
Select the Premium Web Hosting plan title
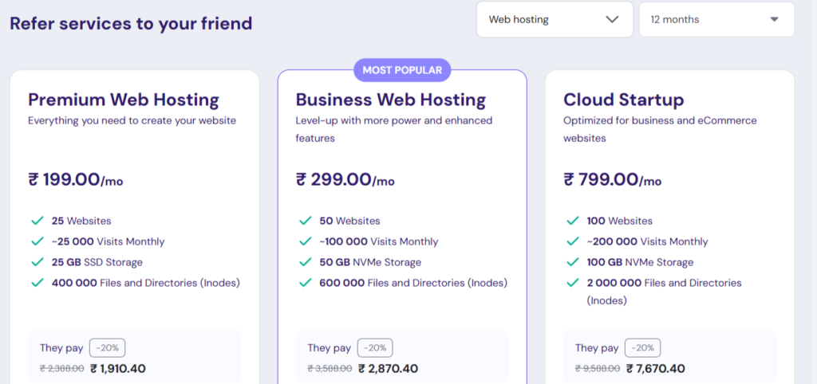[x=124, y=100]
